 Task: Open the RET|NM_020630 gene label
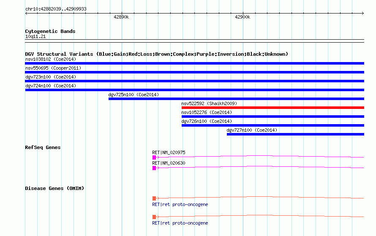pyautogui.click(x=169, y=163)
